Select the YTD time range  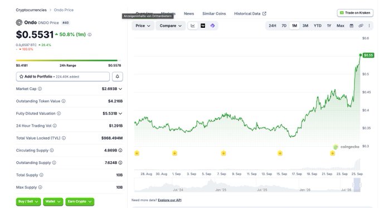click(318, 26)
